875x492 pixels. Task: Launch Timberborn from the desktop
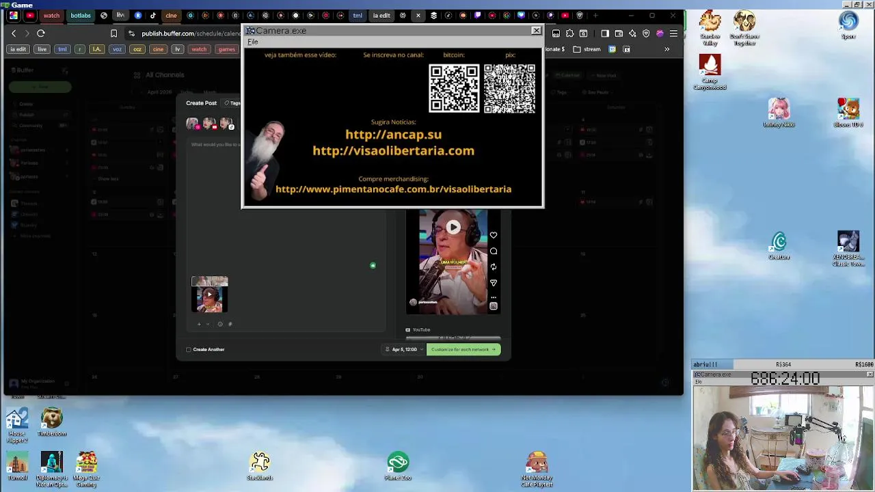51,422
